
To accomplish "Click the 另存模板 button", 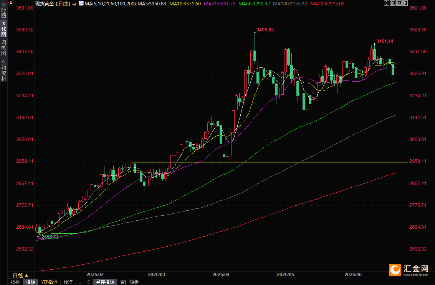I will tap(105, 282).
